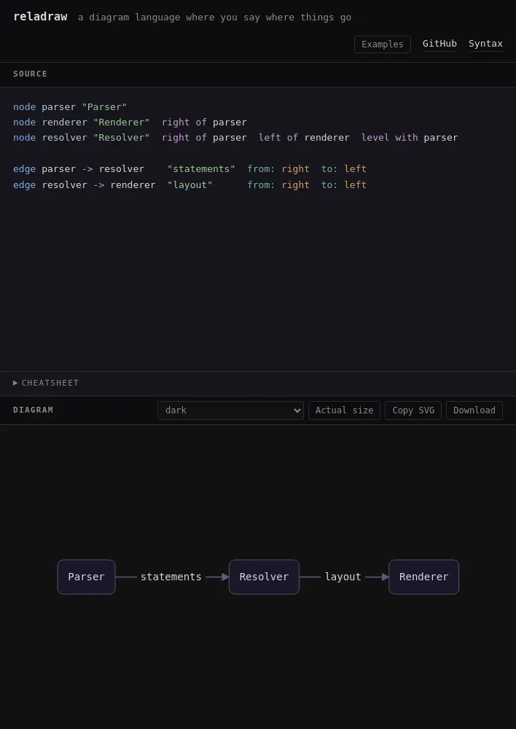Click the reladraw logo title

pyautogui.click(x=40, y=17)
